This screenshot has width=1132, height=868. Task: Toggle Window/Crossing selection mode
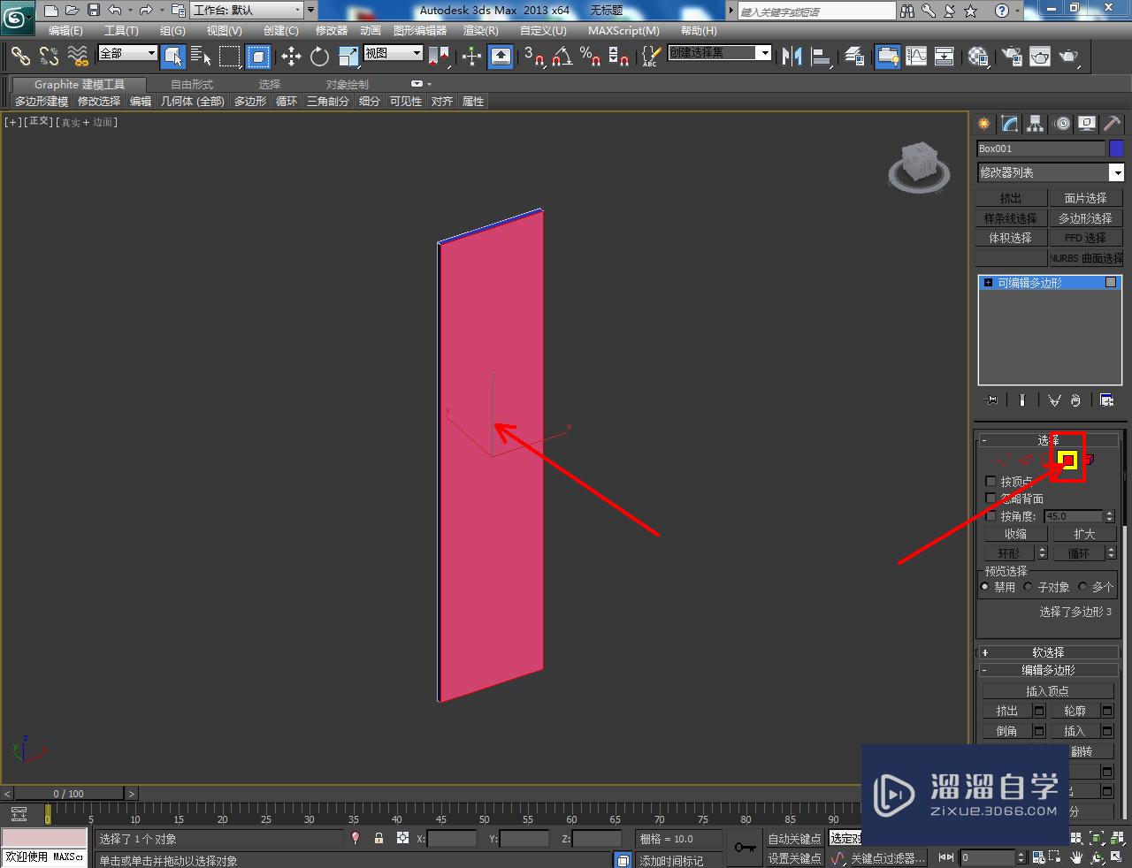tap(258, 57)
